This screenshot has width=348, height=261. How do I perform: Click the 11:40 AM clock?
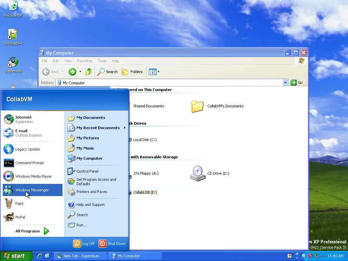click(x=335, y=256)
